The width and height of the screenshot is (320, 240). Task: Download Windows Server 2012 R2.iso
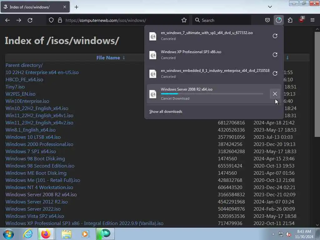pyautogui.click(x=37, y=202)
